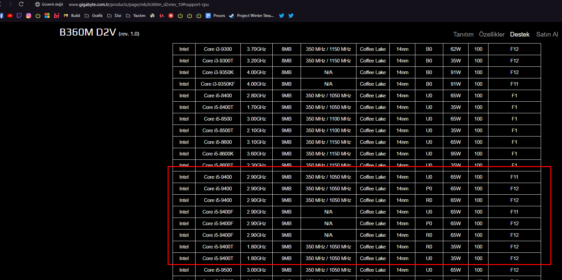Click Core i5-9400F in the P0 stepping row
This screenshot has height=280, width=562.
pos(218,224)
